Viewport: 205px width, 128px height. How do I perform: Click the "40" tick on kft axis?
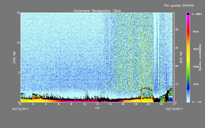177,29
